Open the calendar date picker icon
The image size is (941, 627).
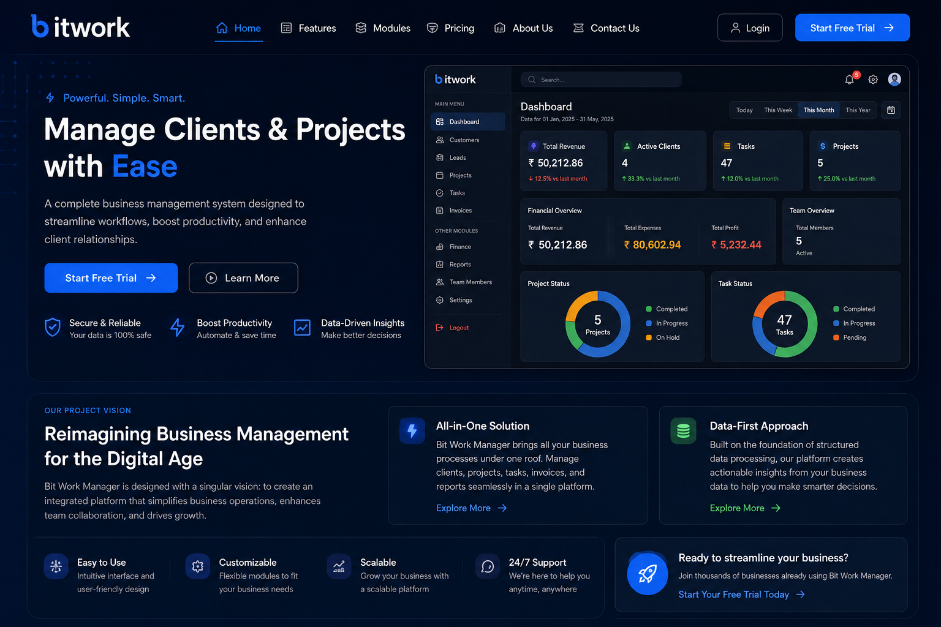[x=891, y=110]
